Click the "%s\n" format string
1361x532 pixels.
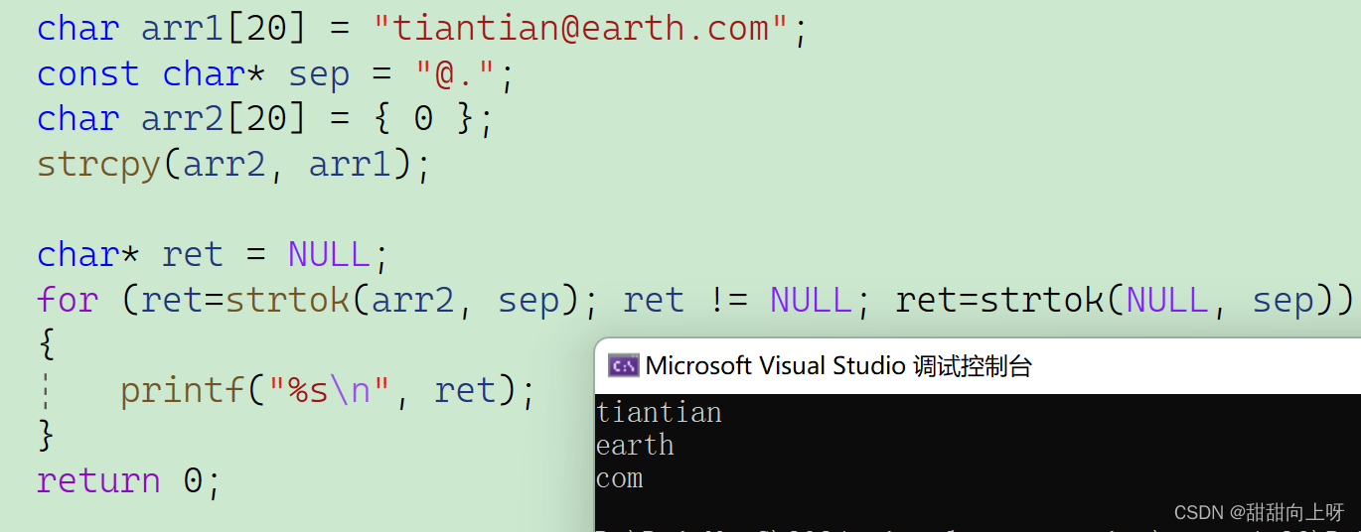329,390
